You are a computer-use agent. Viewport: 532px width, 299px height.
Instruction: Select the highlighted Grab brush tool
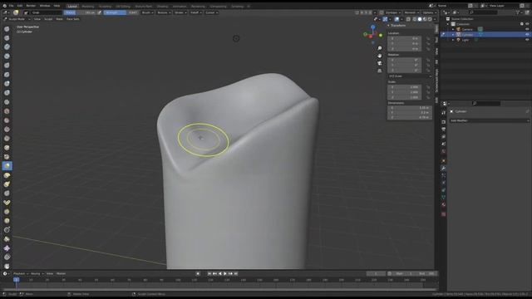pyautogui.click(x=7, y=166)
